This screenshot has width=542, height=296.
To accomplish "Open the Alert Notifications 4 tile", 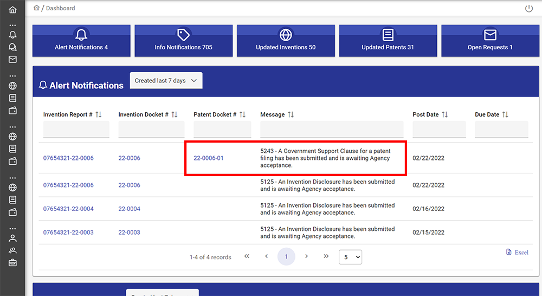I will tap(81, 41).
